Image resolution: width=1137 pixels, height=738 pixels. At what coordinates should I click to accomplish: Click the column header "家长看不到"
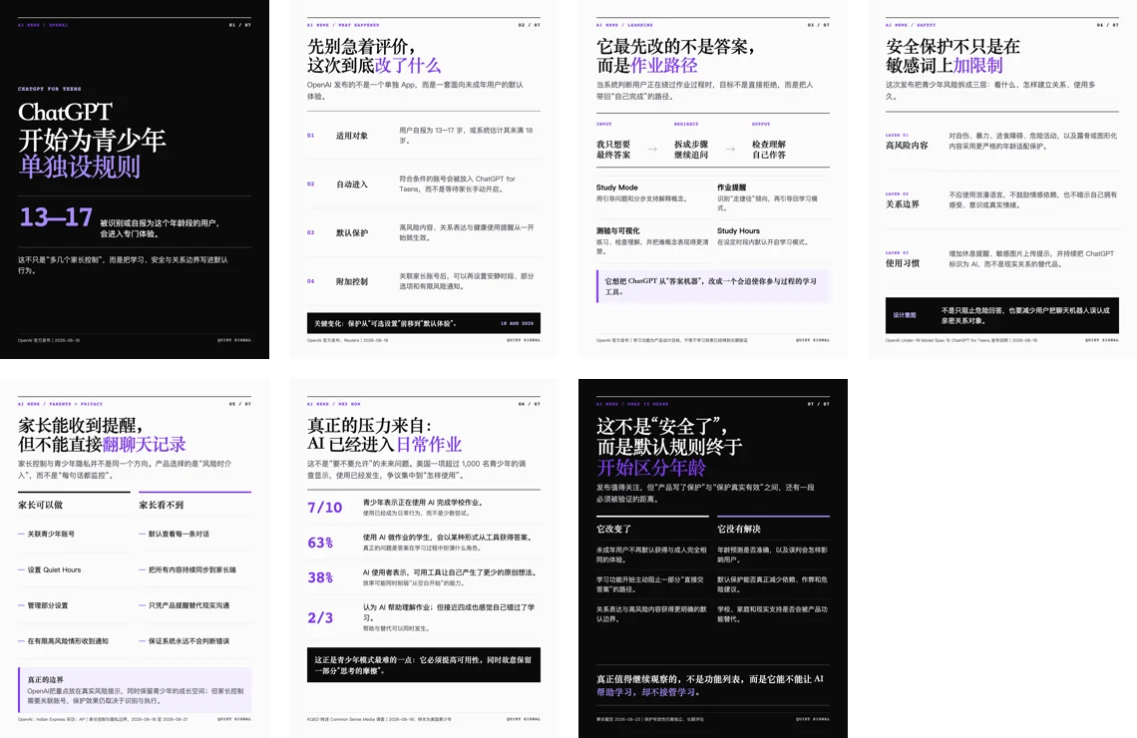(161, 505)
